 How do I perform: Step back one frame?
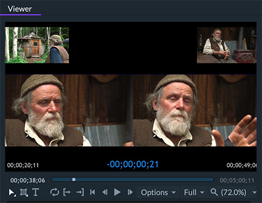point(105,192)
